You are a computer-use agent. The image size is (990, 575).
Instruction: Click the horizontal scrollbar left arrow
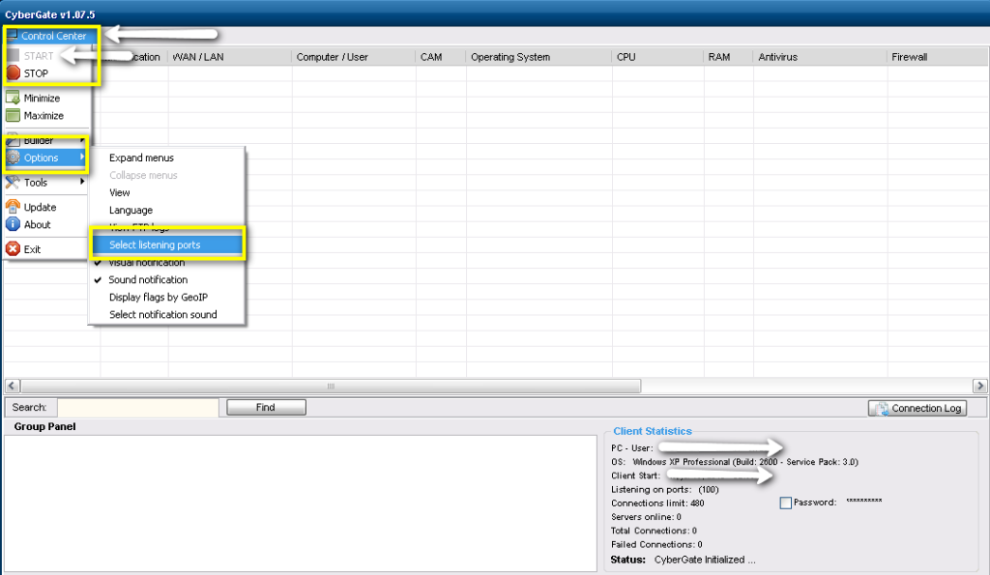click(x=12, y=386)
